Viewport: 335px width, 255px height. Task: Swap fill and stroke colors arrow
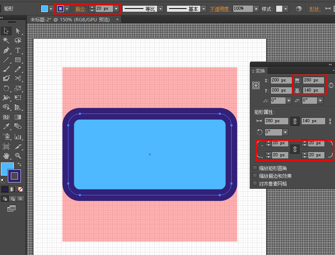click(x=19, y=164)
